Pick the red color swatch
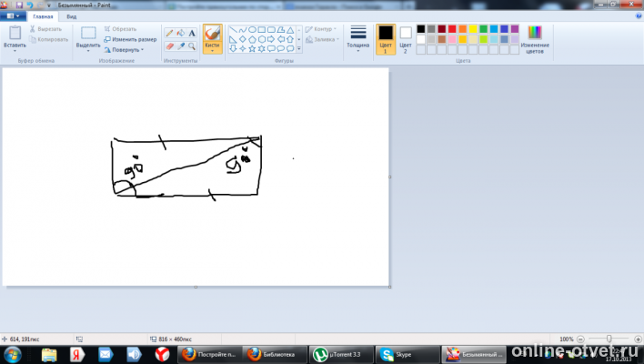 (452, 29)
